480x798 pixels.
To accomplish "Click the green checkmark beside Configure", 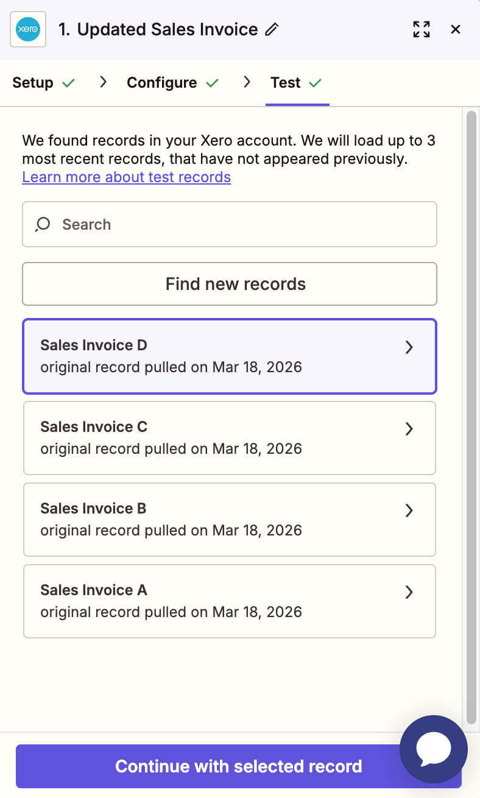I will (213, 82).
